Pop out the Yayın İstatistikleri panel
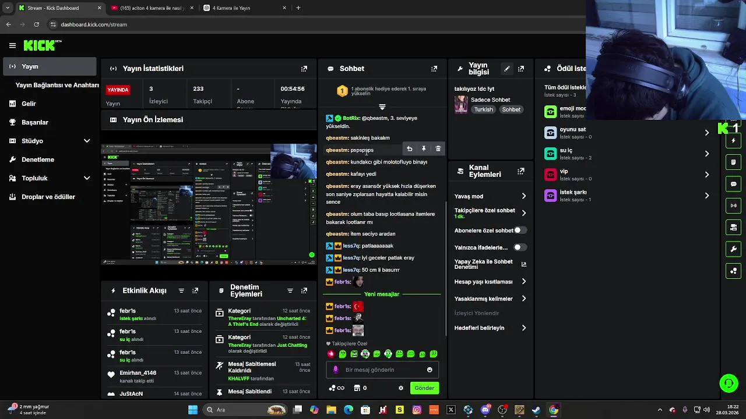The width and height of the screenshot is (746, 419). [304, 69]
